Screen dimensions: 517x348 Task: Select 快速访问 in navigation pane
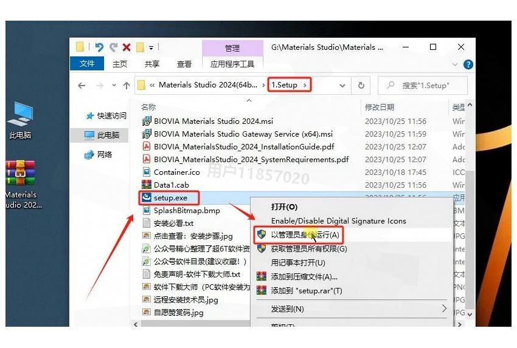click(106, 115)
